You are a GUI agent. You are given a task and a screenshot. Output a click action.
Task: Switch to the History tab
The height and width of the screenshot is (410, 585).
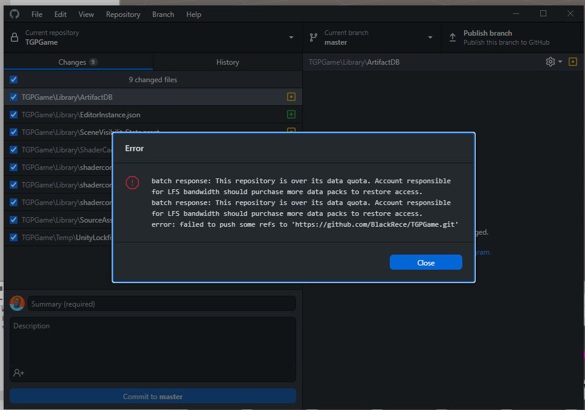tap(228, 62)
